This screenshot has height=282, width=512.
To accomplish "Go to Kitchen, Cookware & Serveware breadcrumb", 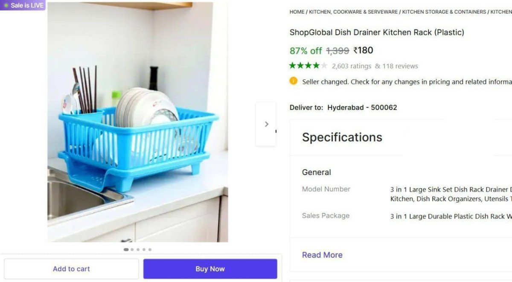I will pos(353,12).
